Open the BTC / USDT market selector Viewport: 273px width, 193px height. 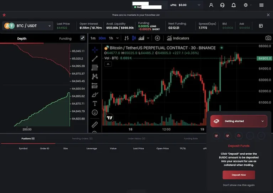pyautogui.click(x=28, y=26)
